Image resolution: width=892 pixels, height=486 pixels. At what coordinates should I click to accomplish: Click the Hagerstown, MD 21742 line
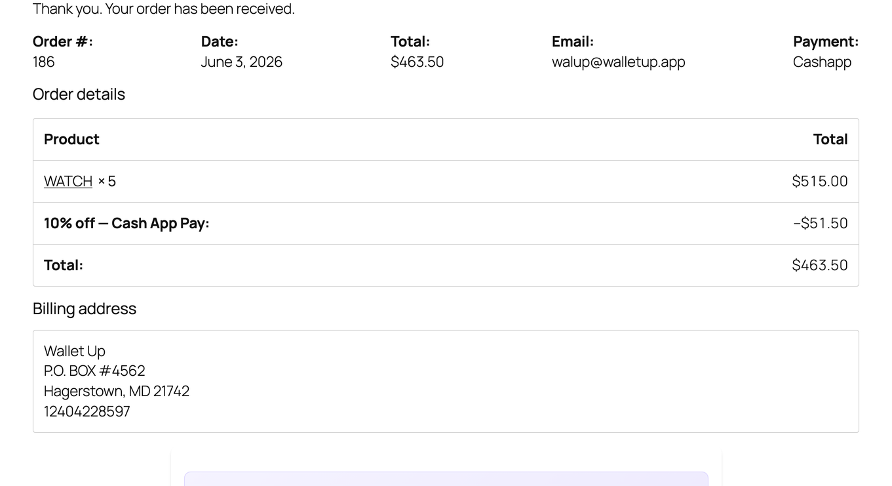117,391
